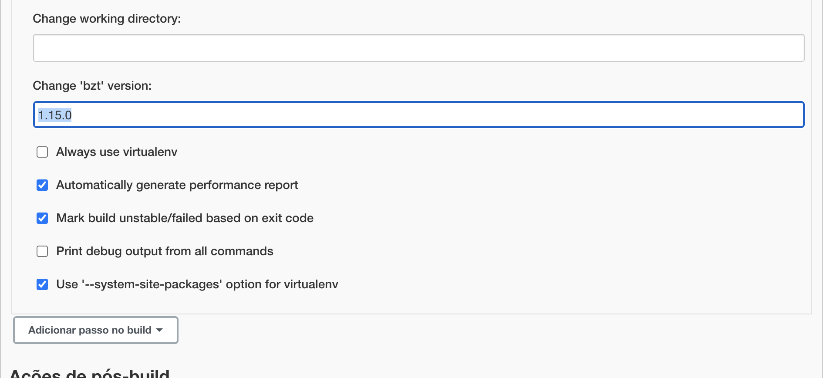This screenshot has height=378, width=823.
Task: Click the 'Always use virtualenv' label text
Action: tap(117, 152)
